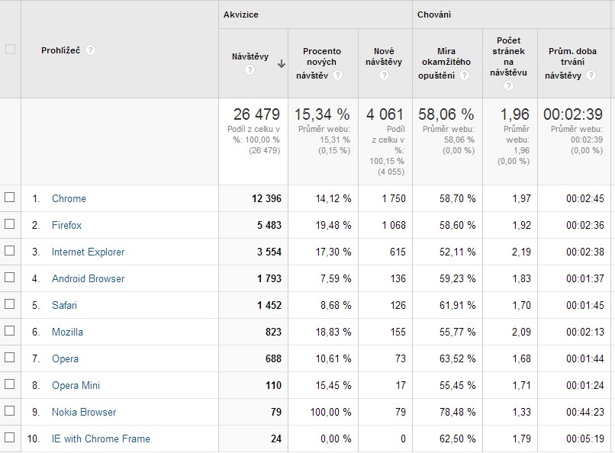
Task: Check the Nokia Browser row checkbox
Action: (9, 411)
